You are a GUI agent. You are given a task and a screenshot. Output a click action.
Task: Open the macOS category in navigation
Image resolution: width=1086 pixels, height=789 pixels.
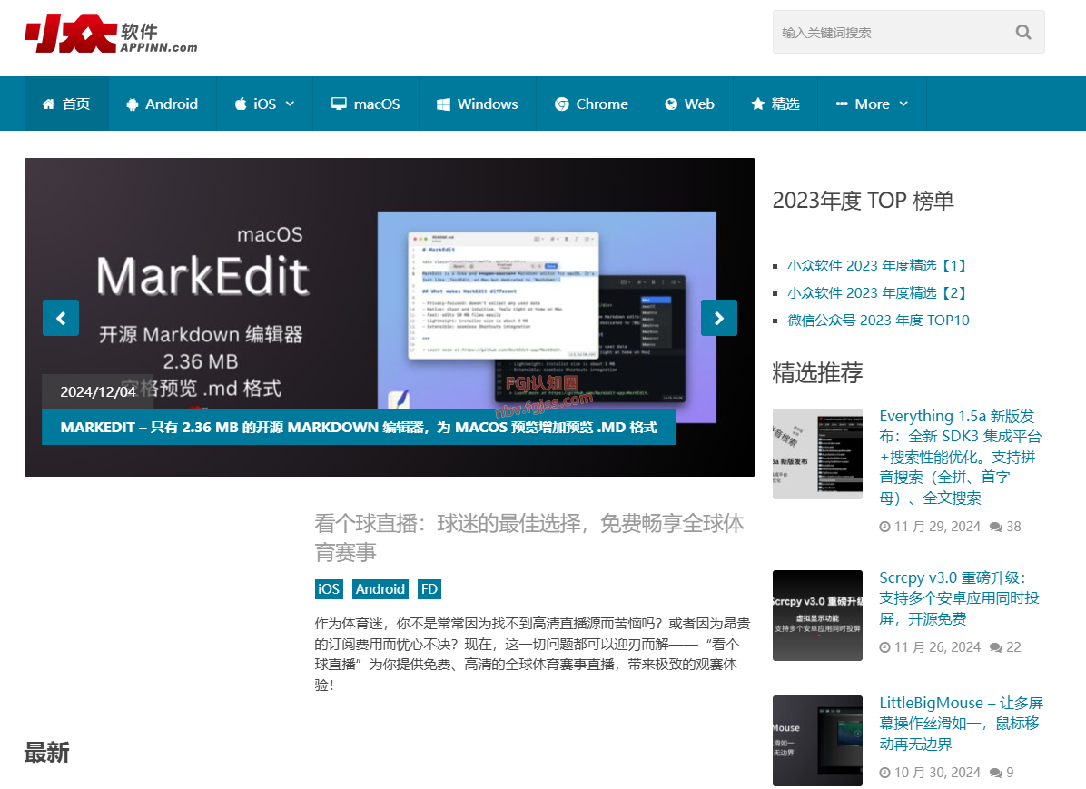coord(365,104)
